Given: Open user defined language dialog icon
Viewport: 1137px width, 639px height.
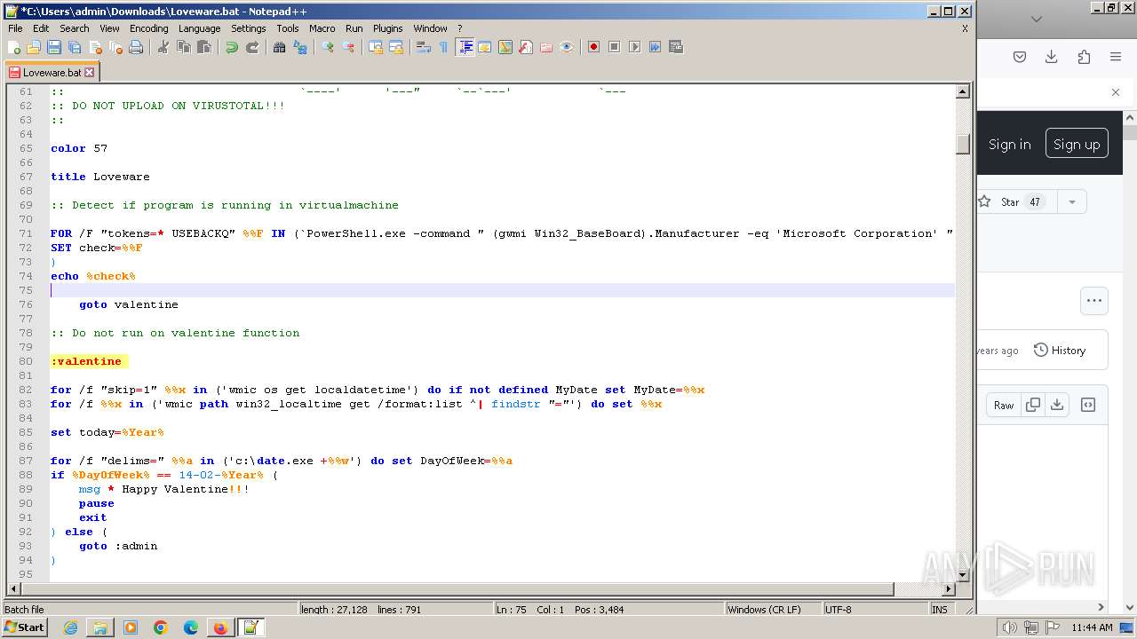Looking at the screenshot, I should [x=485, y=47].
